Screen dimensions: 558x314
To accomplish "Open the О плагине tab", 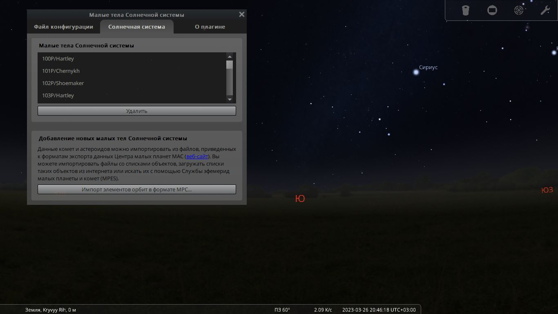I will [x=210, y=27].
